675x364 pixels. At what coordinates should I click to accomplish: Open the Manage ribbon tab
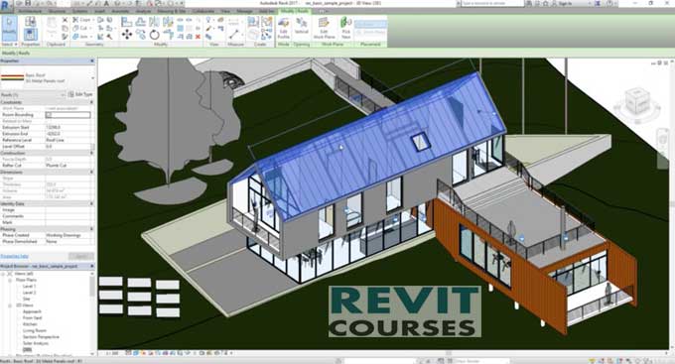point(244,11)
